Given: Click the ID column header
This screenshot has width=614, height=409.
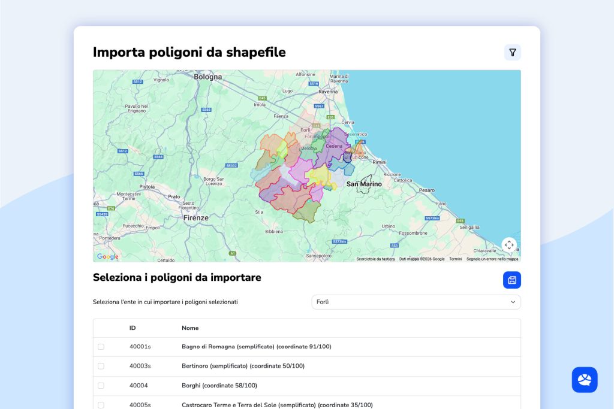Looking at the screenshot, I should pyautogui.click(x=133, y=328).
